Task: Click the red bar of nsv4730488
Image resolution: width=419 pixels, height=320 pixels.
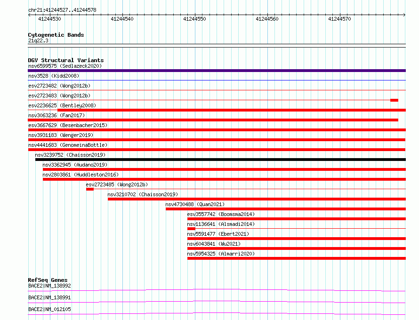Action: click(286, 209)
